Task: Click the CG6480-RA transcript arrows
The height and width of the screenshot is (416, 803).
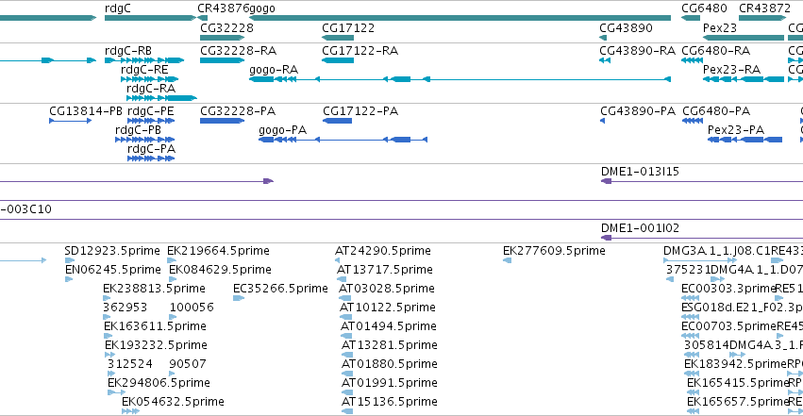Action: [692, 60]
